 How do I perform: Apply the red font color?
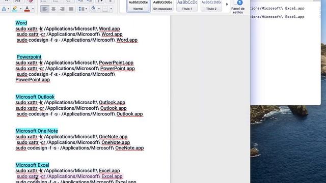[27, 9]
